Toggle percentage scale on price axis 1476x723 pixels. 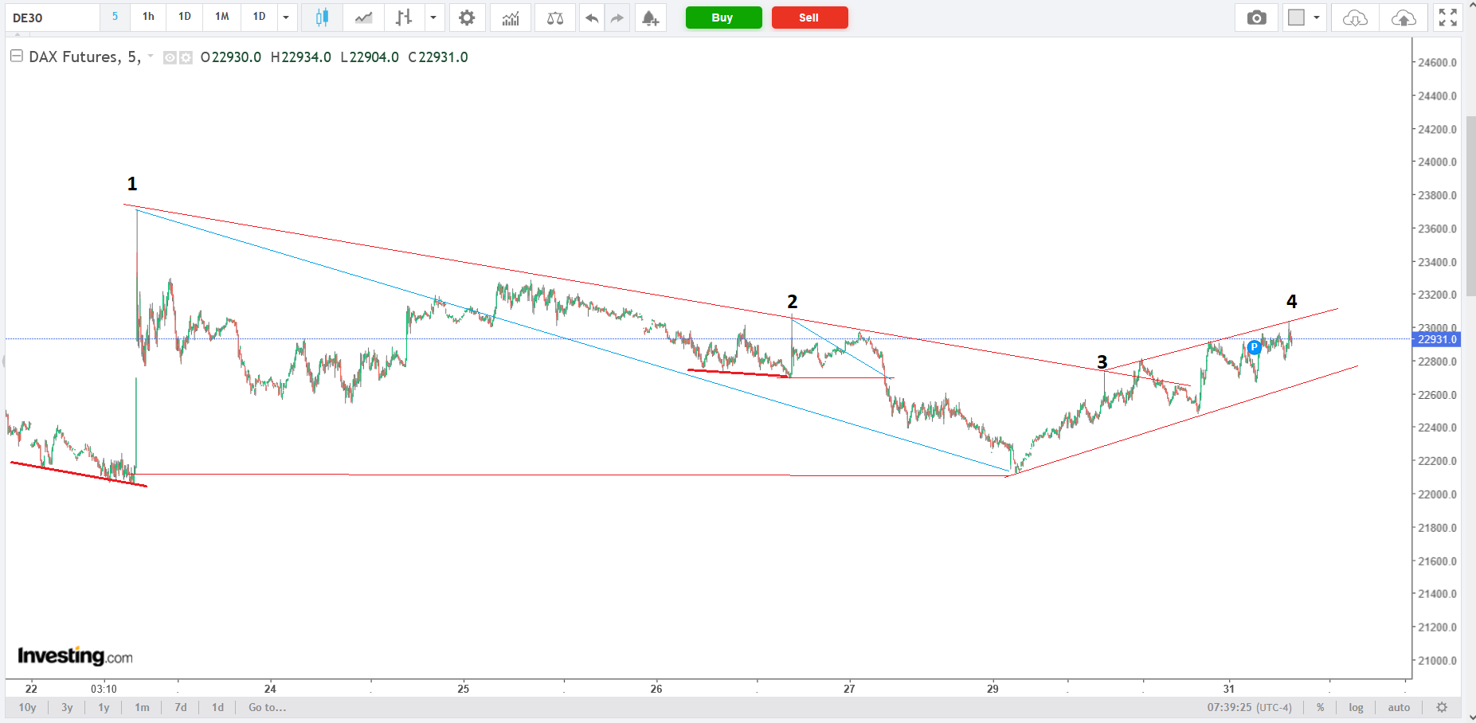[x=1320, y=707]
